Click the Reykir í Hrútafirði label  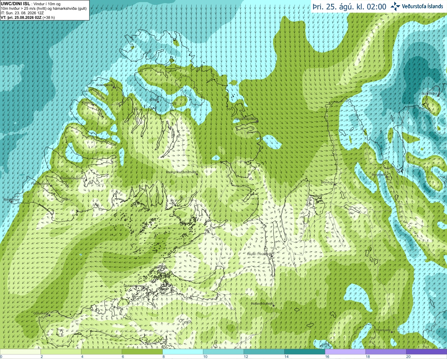pos(259,254)
